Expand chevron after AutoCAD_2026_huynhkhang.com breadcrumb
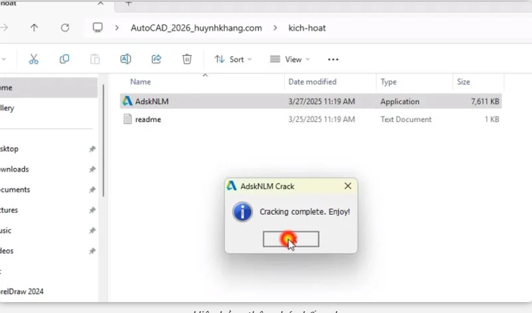This screenshot has width=532, height=313. 275,28
